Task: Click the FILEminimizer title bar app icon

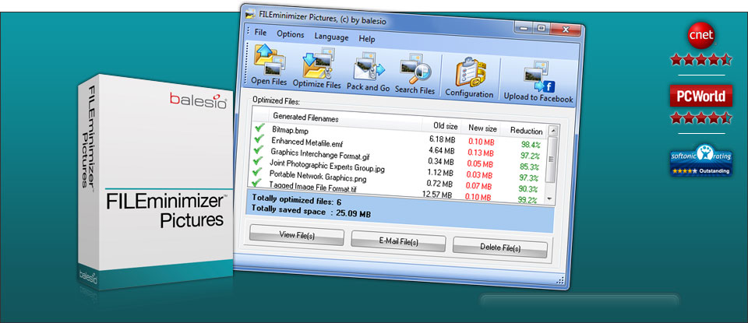Action: pyautogui.click(x=249, y=13)
